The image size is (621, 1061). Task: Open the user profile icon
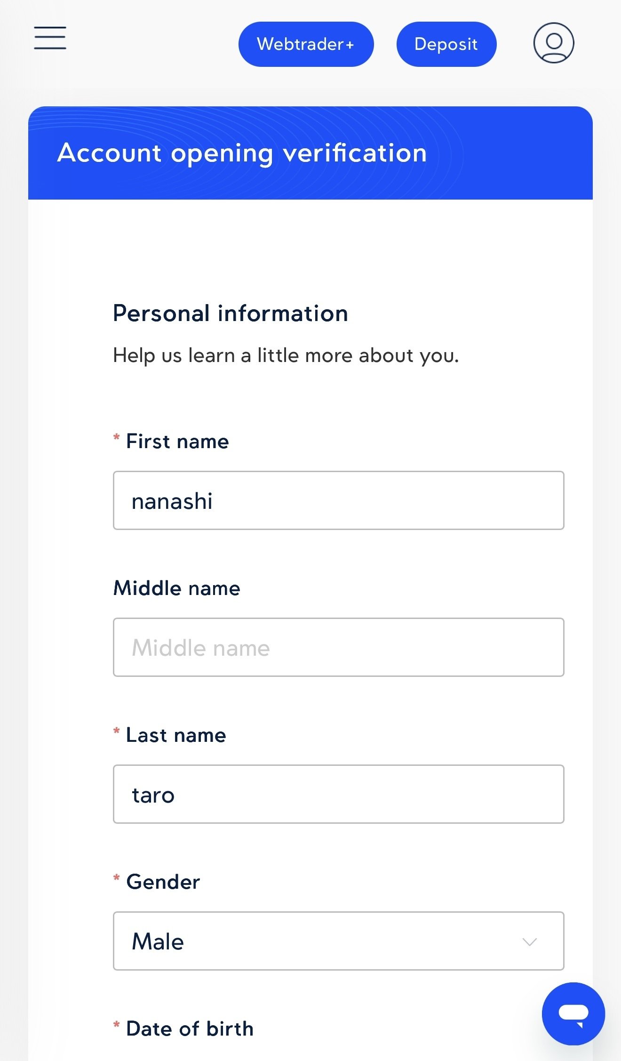(553, 43)
